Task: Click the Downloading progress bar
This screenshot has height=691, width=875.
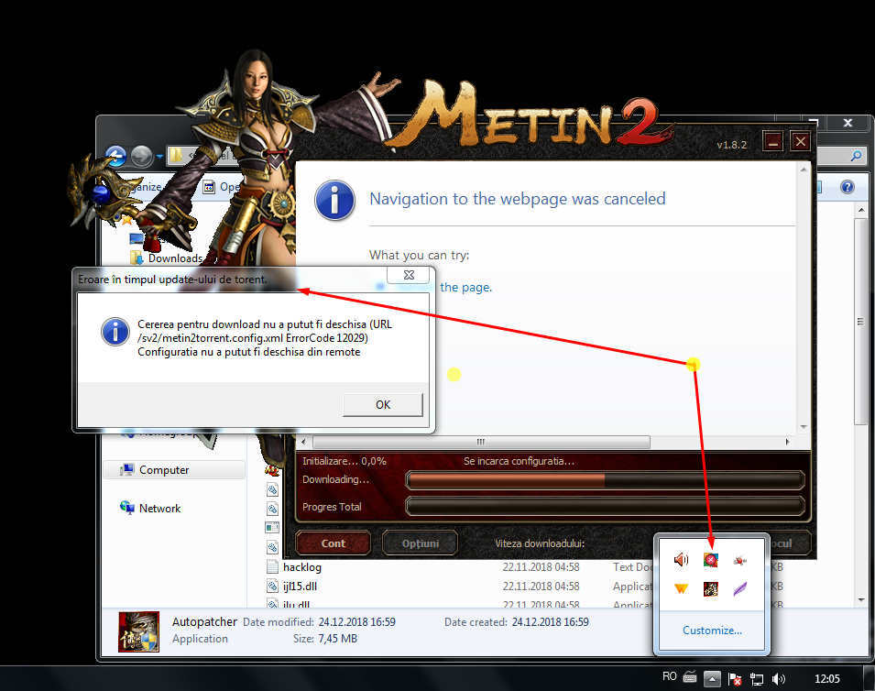Action: tap(605, 480)
